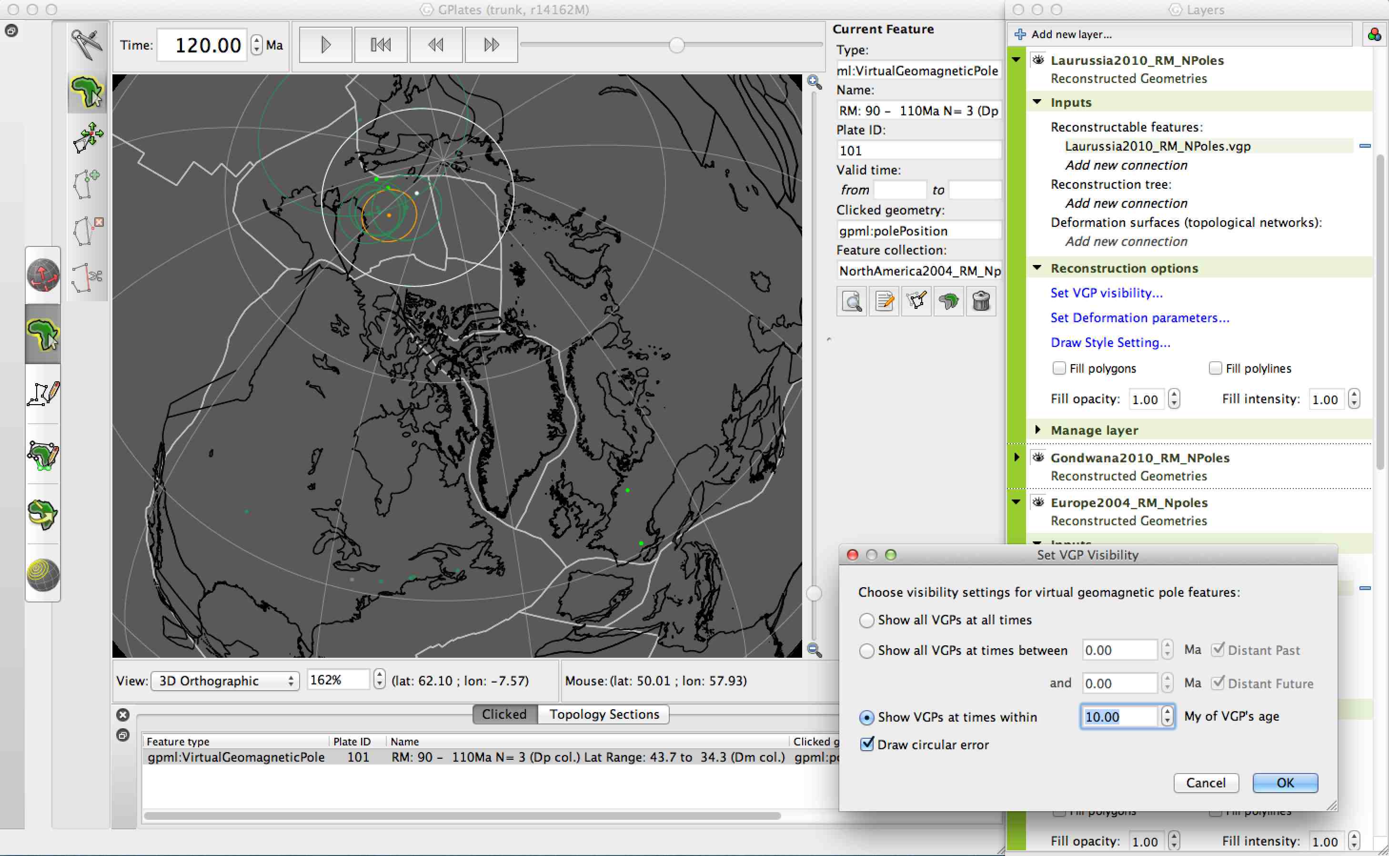Click the Draw Style Setting link

point(1110,343)
